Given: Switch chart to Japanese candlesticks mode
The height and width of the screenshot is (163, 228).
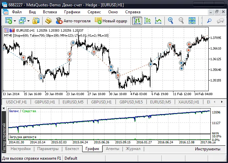Looking at the screenshot, I should tap(148, 21).
